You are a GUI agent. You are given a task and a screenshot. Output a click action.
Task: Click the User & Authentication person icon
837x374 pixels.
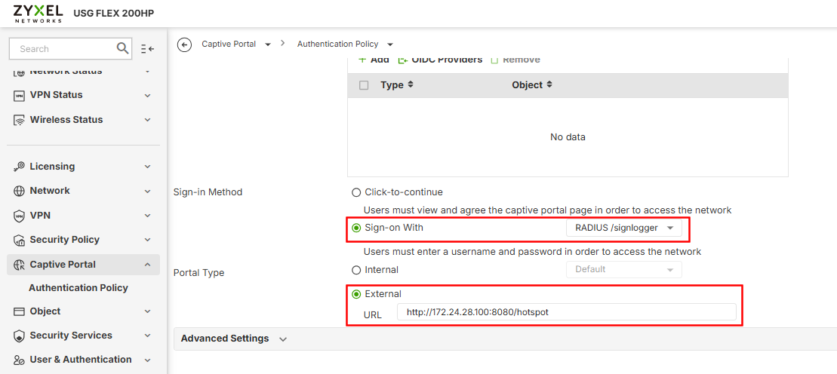[19, 360]
